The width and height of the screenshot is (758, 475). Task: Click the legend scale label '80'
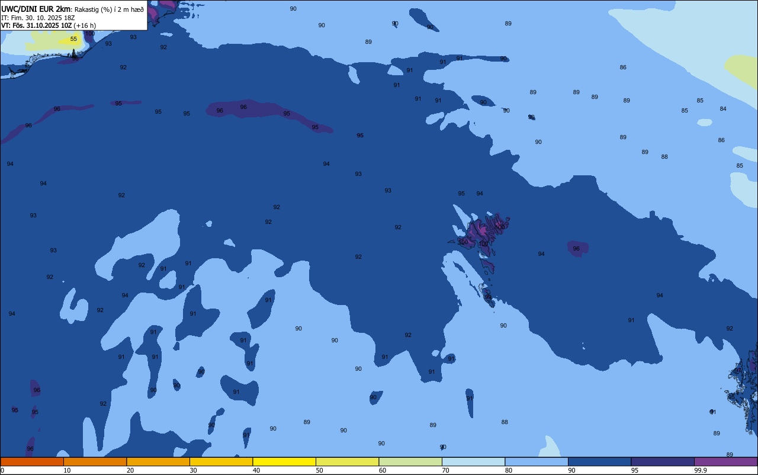point(508,470)
